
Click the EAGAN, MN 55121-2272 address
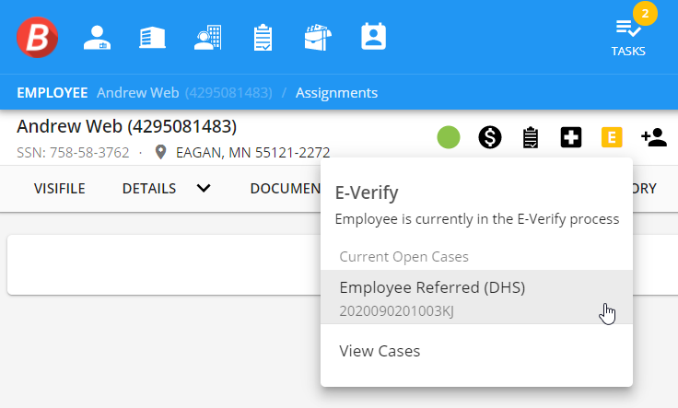tap(252, 152)
